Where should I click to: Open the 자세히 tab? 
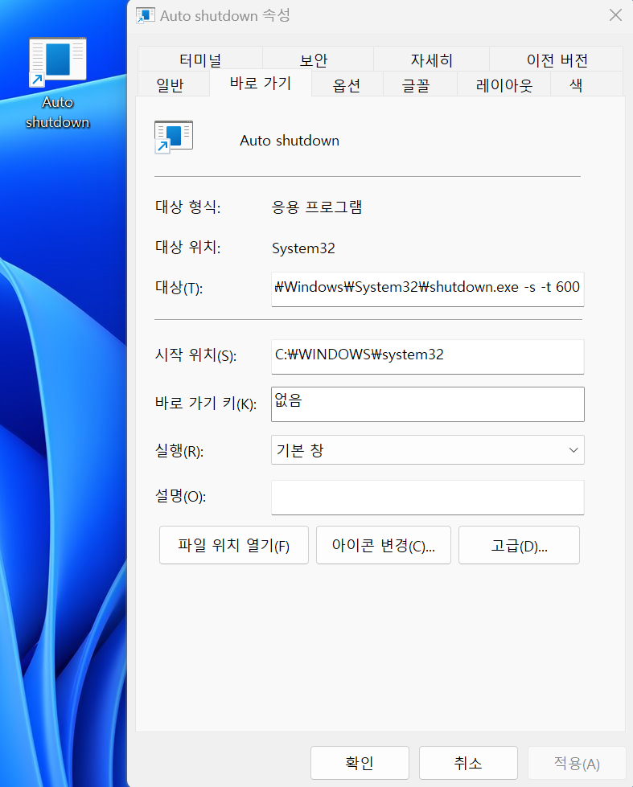pos(432,59)
